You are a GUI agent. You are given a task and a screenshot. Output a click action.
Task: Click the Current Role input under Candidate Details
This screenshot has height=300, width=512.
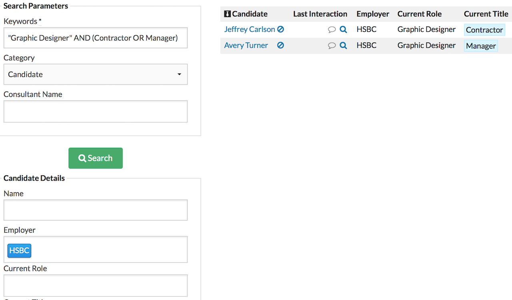click(x=95, y=285)
